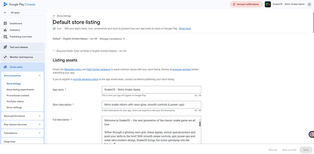Click the Show more link
314x154 pixels.
(x=185, y=28)
